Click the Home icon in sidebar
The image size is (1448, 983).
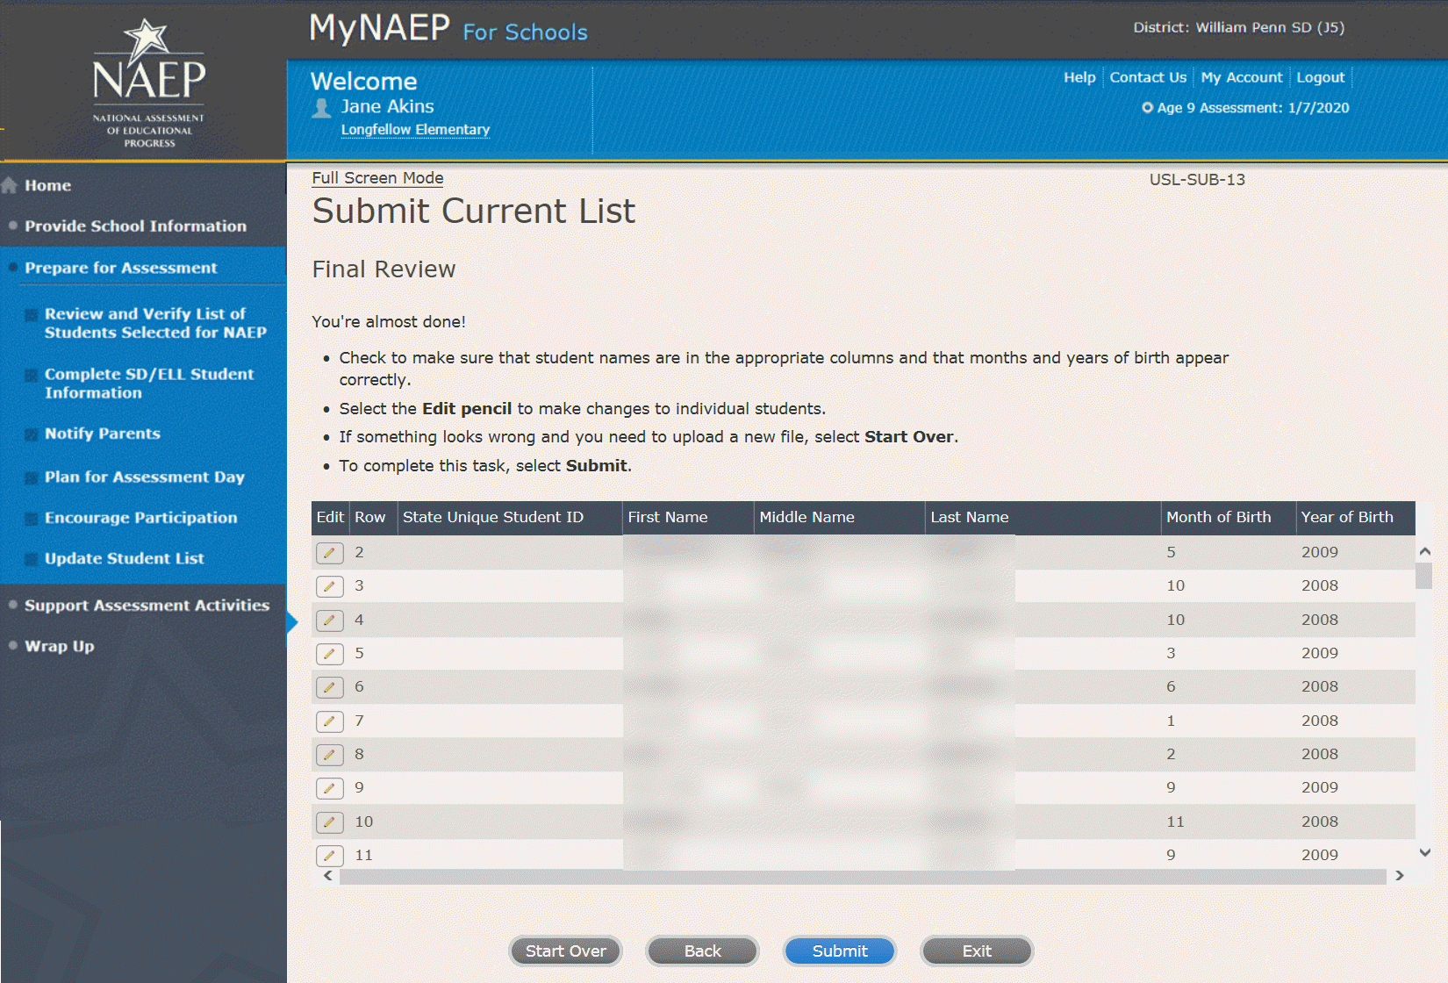coord(11,185)
